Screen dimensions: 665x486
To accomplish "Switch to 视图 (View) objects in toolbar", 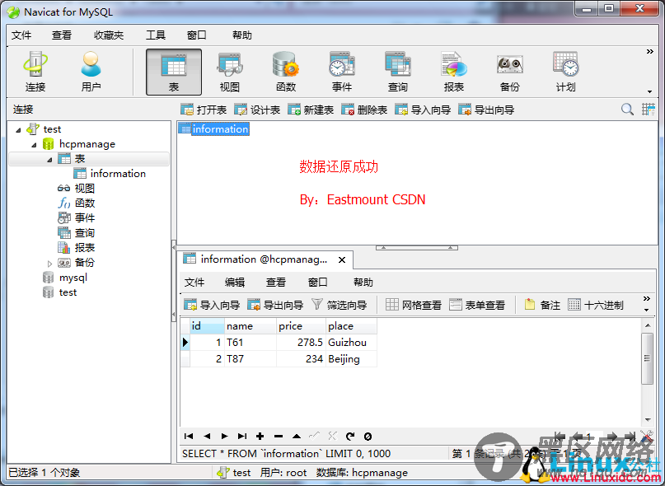I will click(x=230, y=72).
